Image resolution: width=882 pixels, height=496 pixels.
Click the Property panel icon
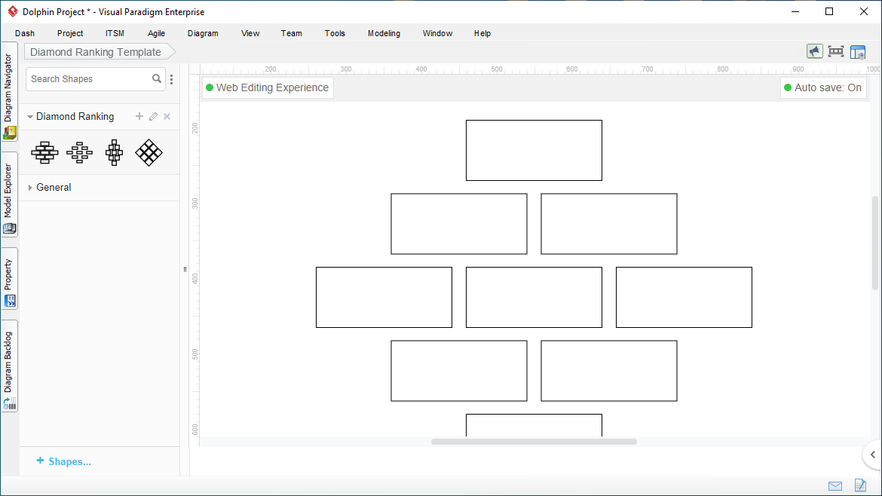coord(10,301)
